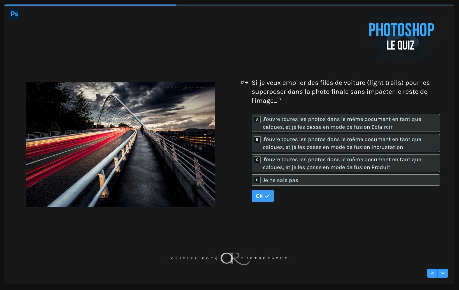Viewport: 459px width, 290px height.
Task: Select answer C about mode de fusion Produit
Action: coord(346,163)
